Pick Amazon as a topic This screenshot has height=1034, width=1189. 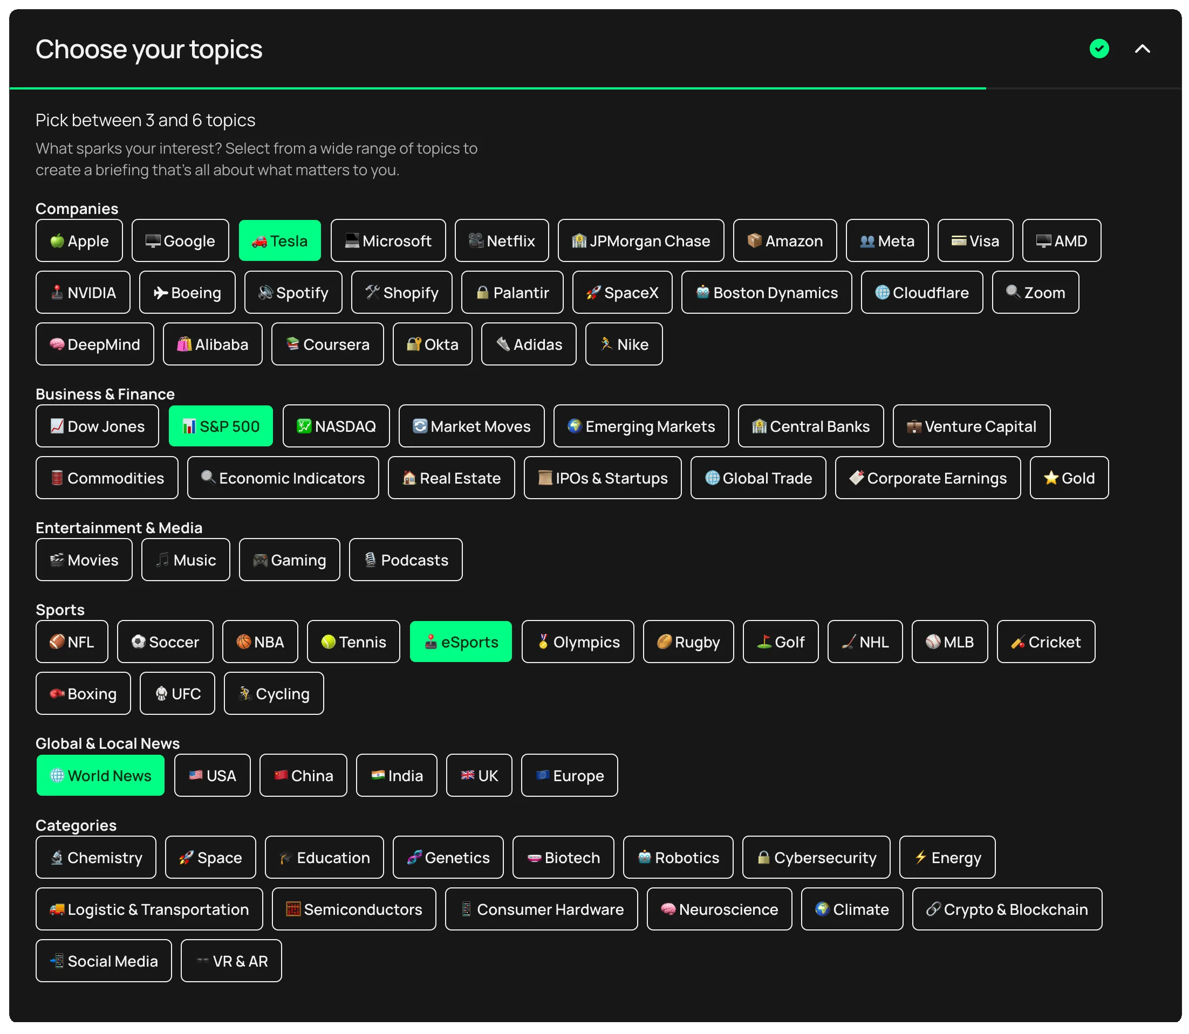[x=785, y=240]
